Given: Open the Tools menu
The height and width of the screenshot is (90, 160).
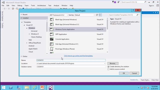Looking at the screenshot, I should click(x=33, y=5).
